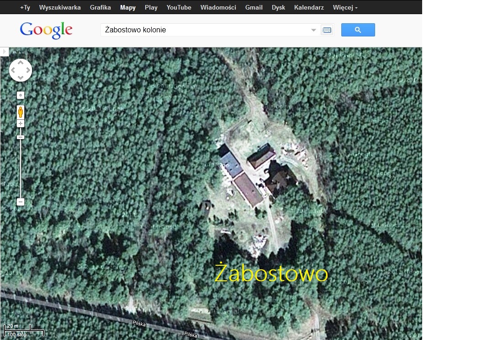Open Kalendarz from the top bar

click(x=309, y=7)
